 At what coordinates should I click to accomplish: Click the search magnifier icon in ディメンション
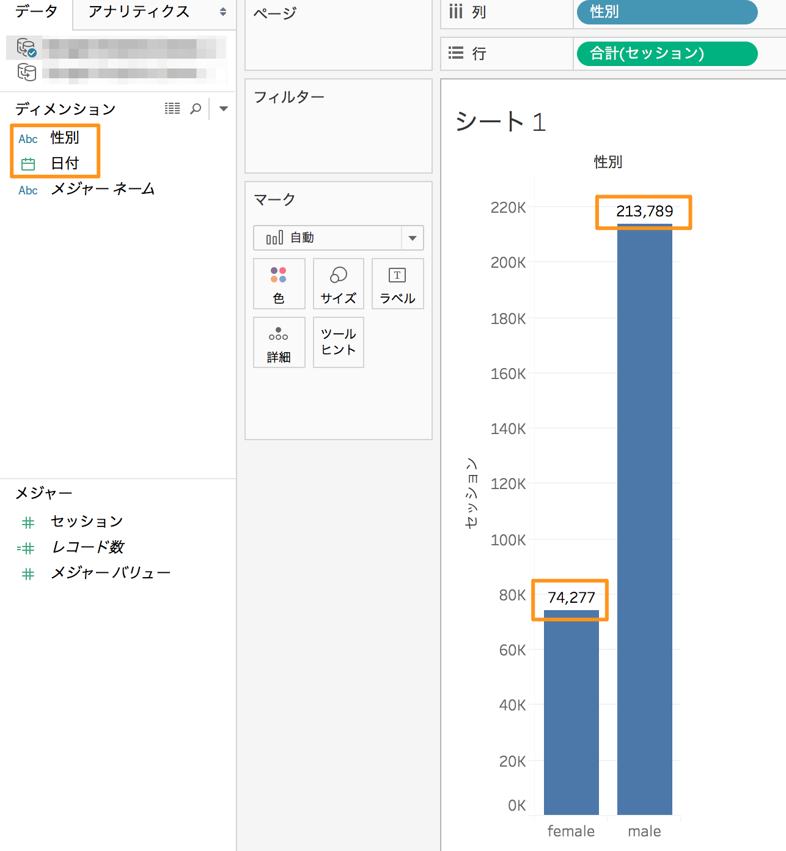(x=196, y=108)
